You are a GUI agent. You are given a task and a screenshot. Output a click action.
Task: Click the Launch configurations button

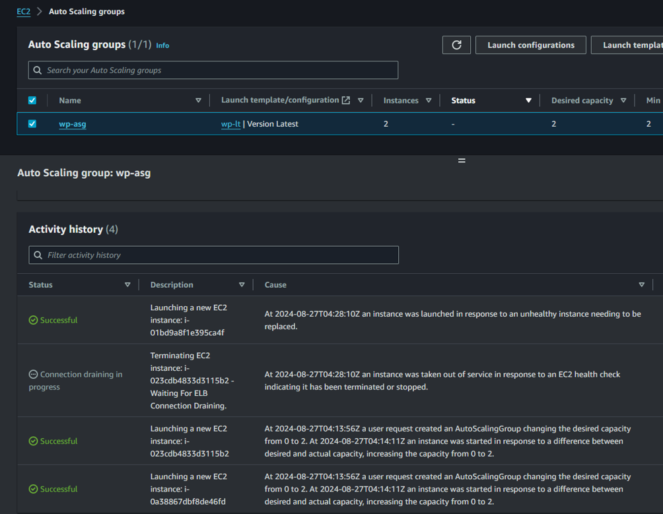coord(530,45)
